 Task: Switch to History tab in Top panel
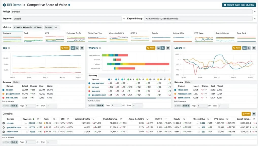[x=16, y=82]
